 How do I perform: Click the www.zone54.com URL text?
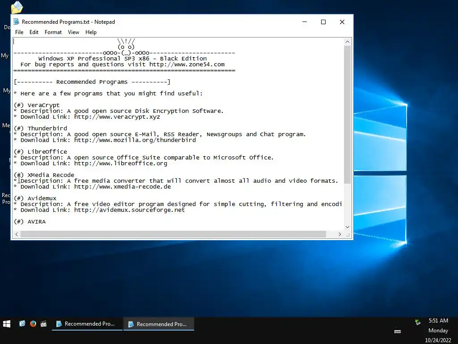tap(187, 64)
